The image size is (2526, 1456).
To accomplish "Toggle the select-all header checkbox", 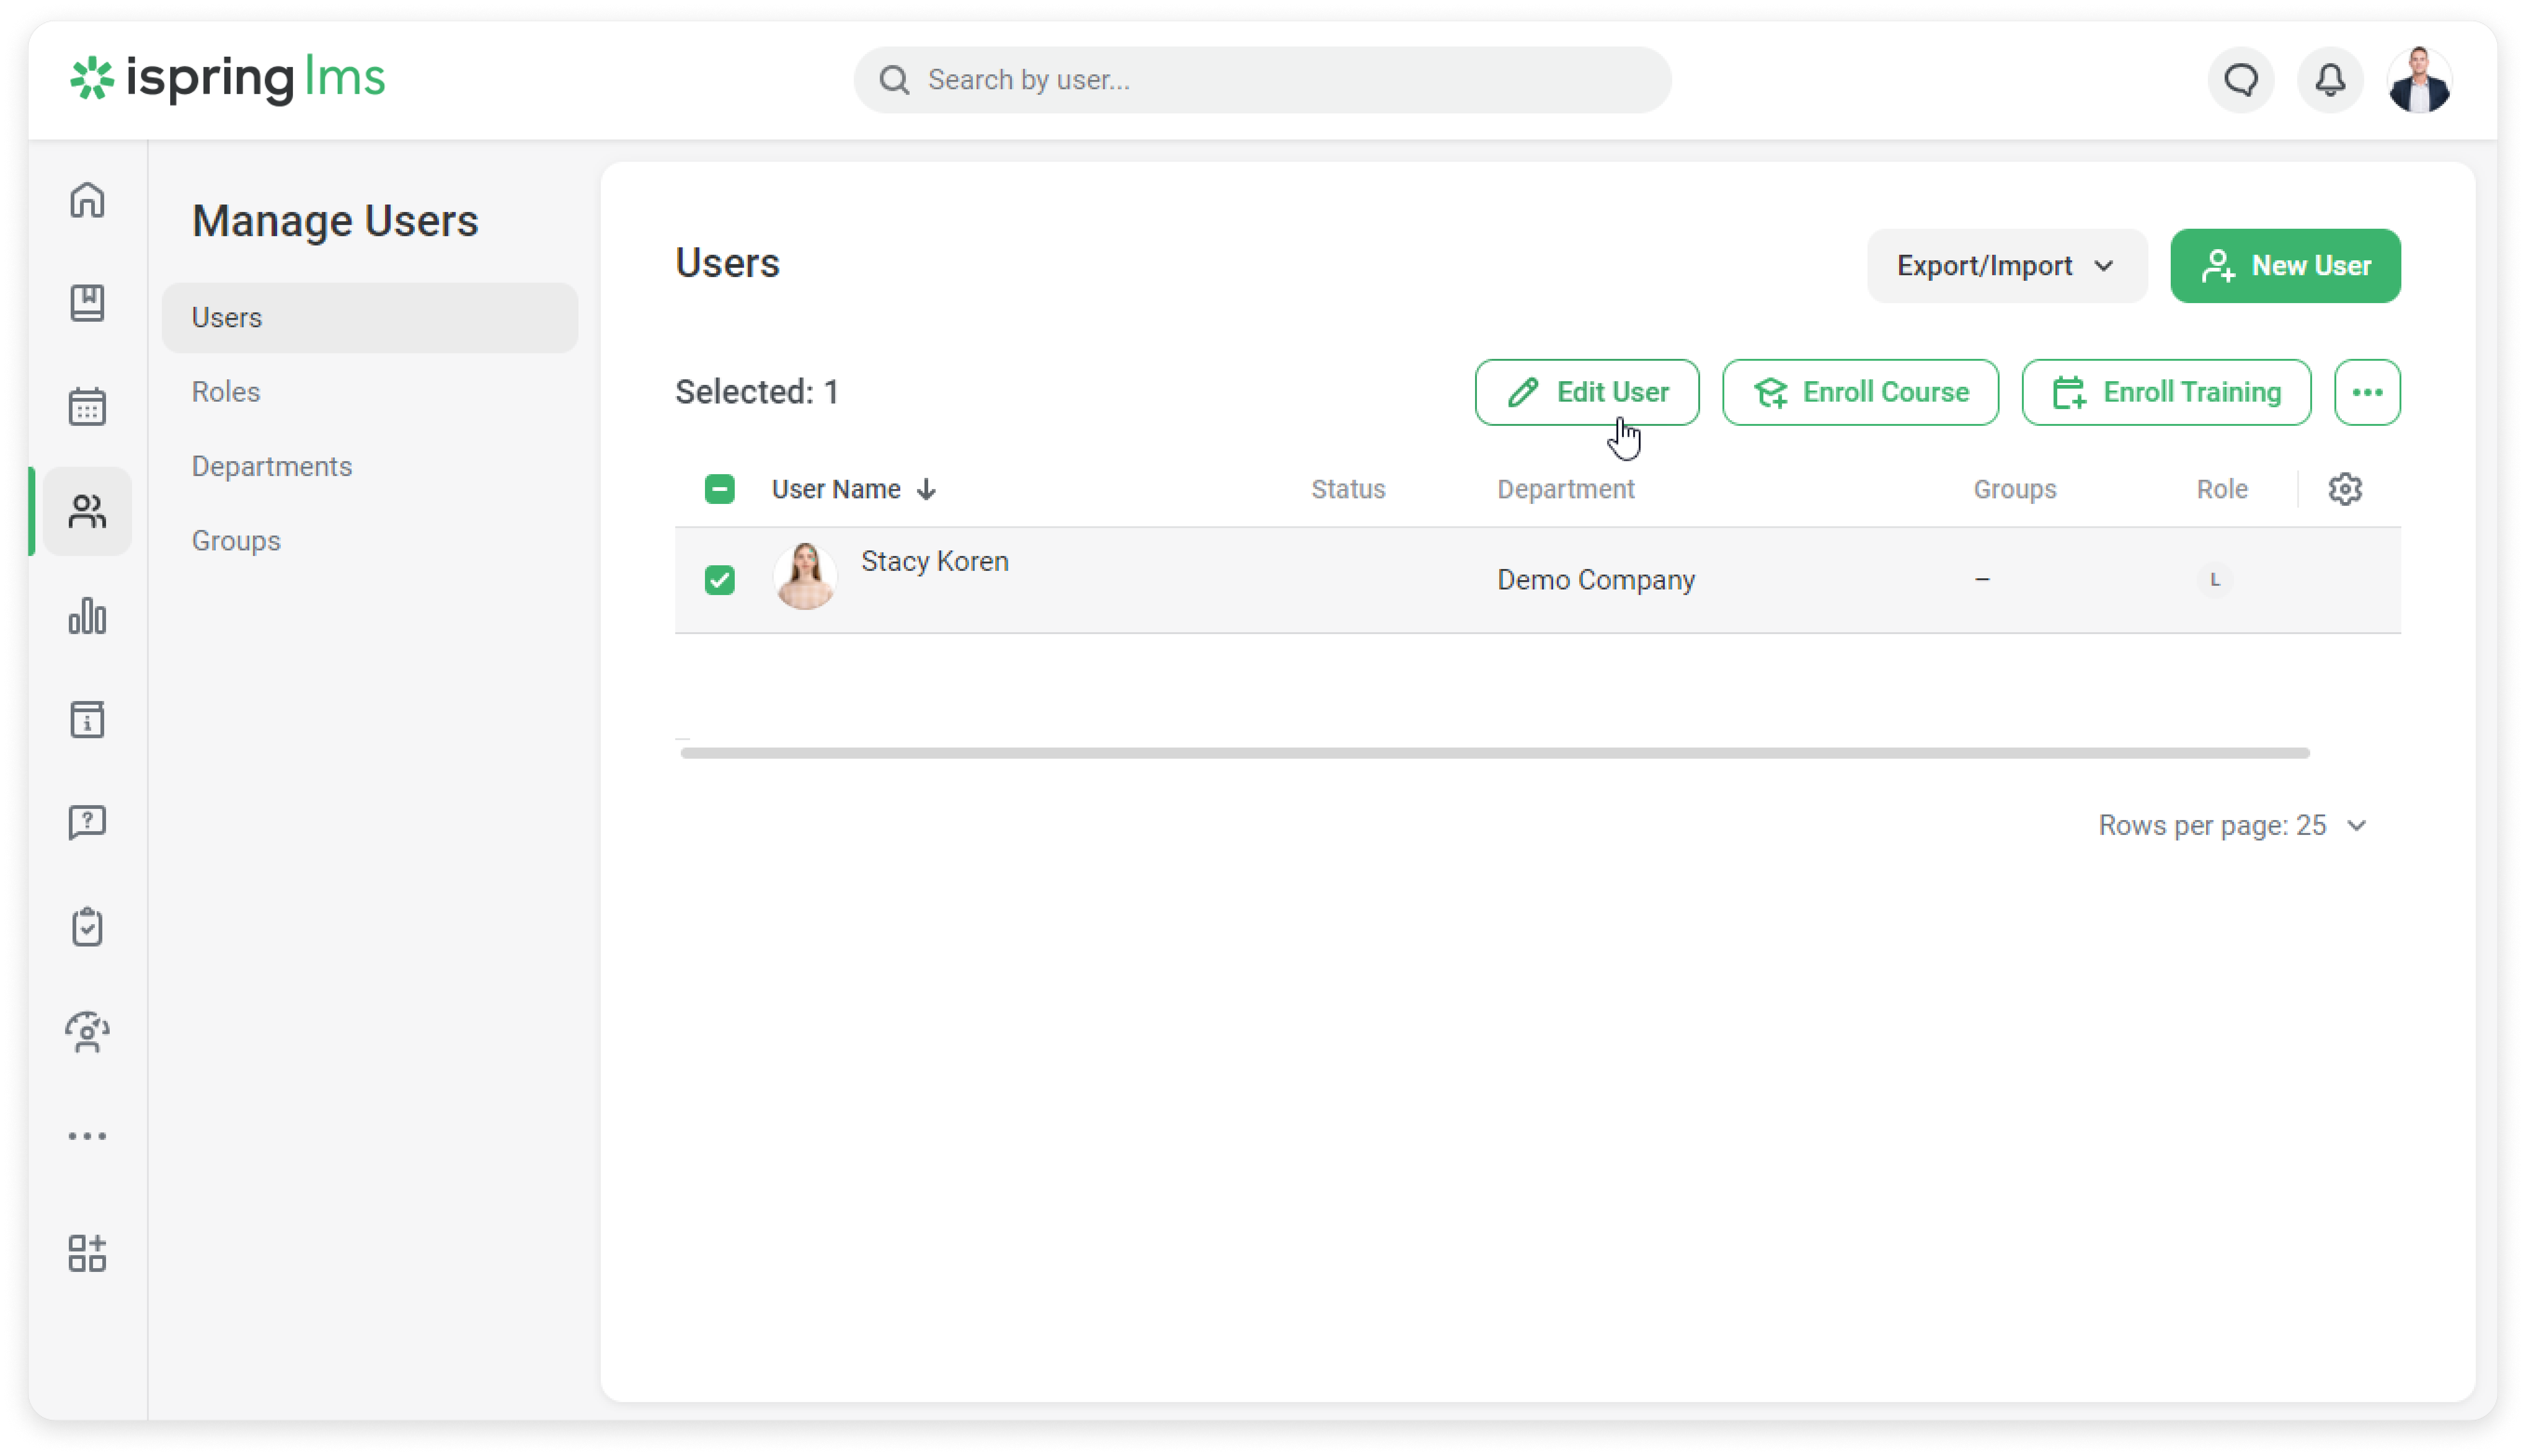I will 719,489.
